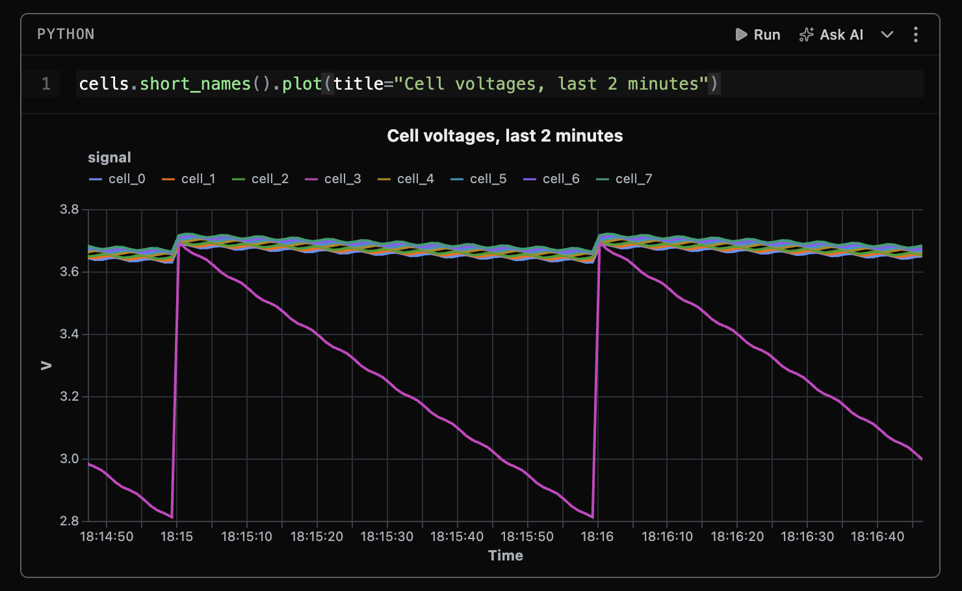Click the 18:16 tick label on time axis

pyautogui.click(x=597, y=536)
